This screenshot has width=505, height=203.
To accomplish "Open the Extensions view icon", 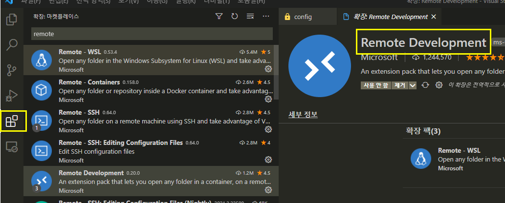I will 12,121.
